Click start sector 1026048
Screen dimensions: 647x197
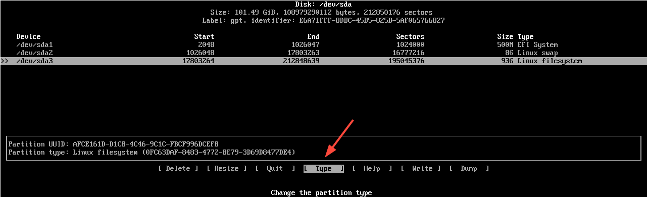click(200, 53)
